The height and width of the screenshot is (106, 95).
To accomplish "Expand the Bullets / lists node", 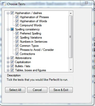I will coord(8,66).
